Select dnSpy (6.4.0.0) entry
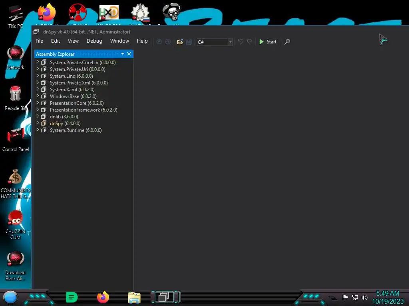The width and height of the screenshot is (409, 306). tap(65, 124)
